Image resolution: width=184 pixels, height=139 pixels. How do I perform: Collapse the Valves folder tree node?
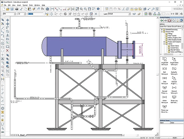(x=164, y=44)
